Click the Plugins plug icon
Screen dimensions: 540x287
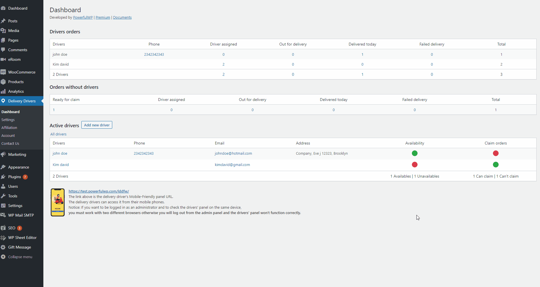3,177
